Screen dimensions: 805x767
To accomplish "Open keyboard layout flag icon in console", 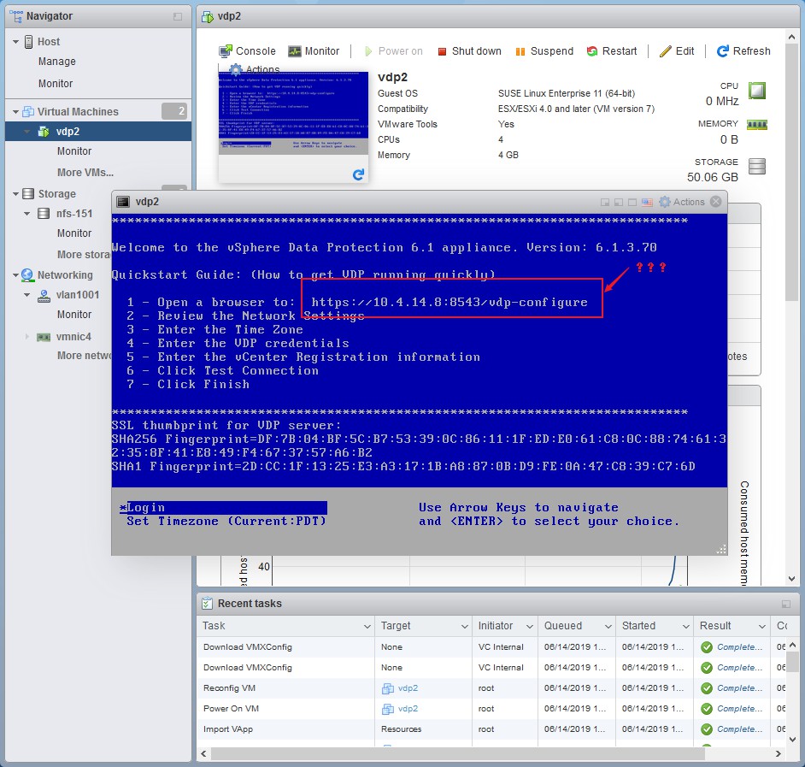I will [x=647, y=203].
